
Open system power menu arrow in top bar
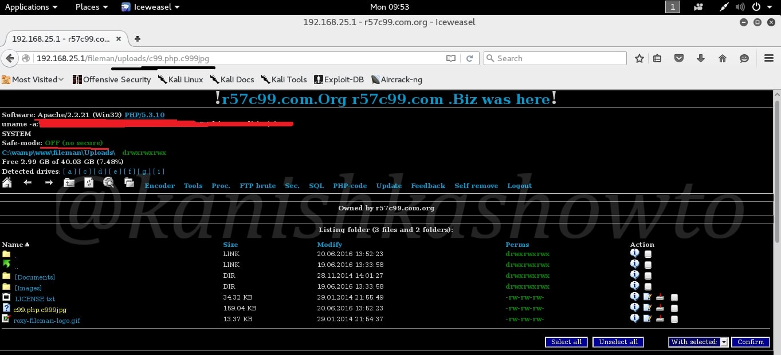[x=771, y=7]
